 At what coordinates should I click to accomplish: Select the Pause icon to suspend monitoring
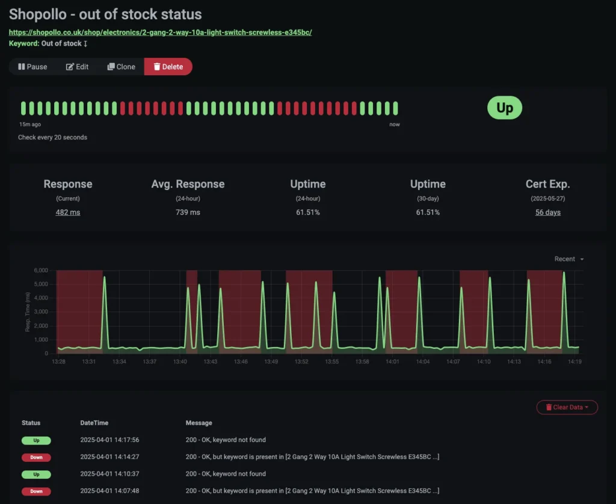pos(21,67)
